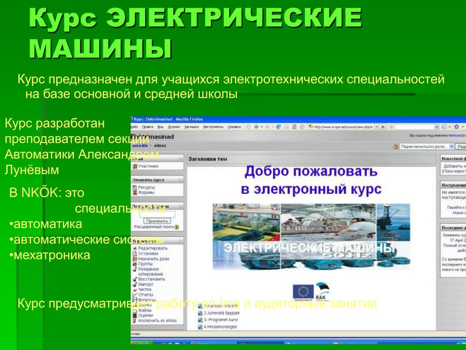
Task: Open the address bar history dropdown arrow
Action: [x=377, y=127]
